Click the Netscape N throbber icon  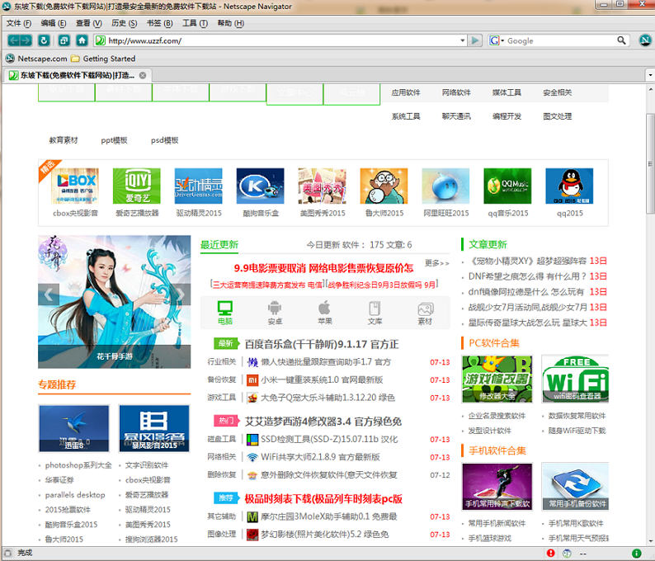pos(644,40)
